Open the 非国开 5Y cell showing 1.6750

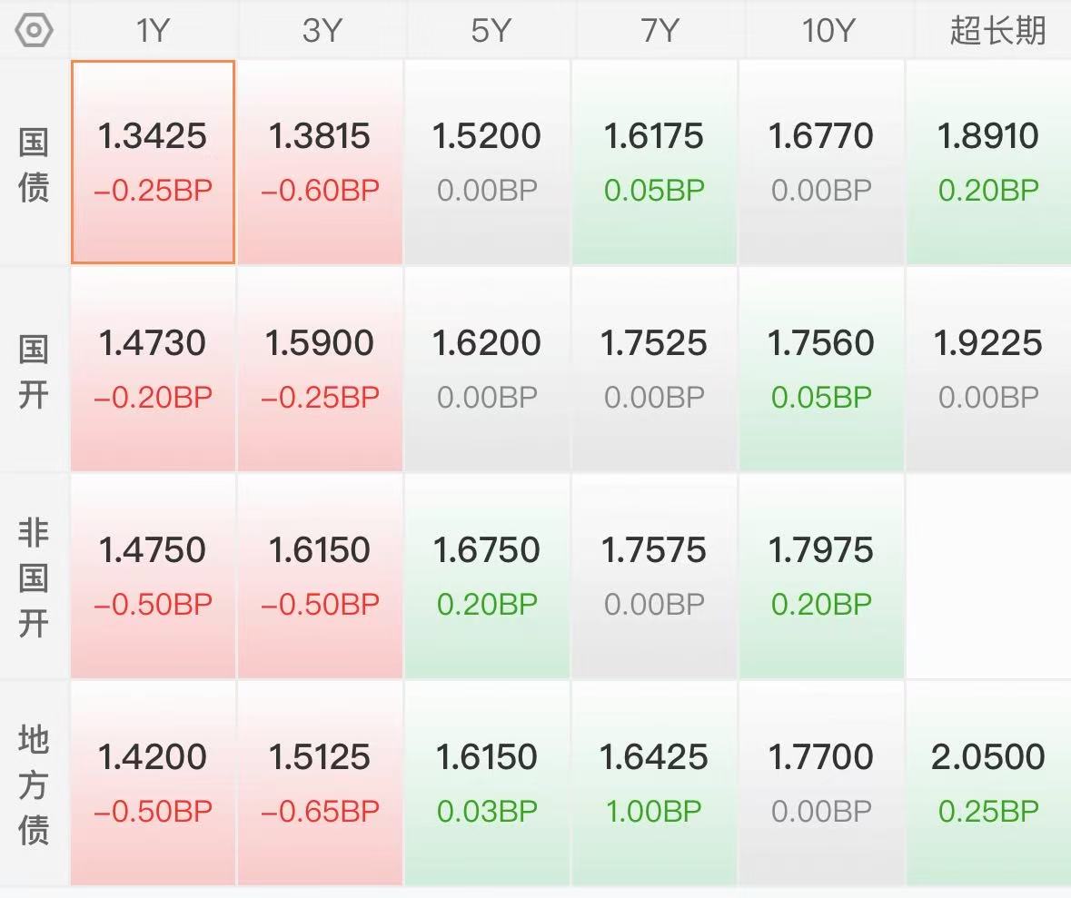[487, 576]
